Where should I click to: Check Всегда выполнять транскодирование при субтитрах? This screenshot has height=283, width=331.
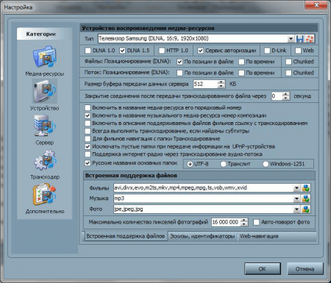coord(88,131)
